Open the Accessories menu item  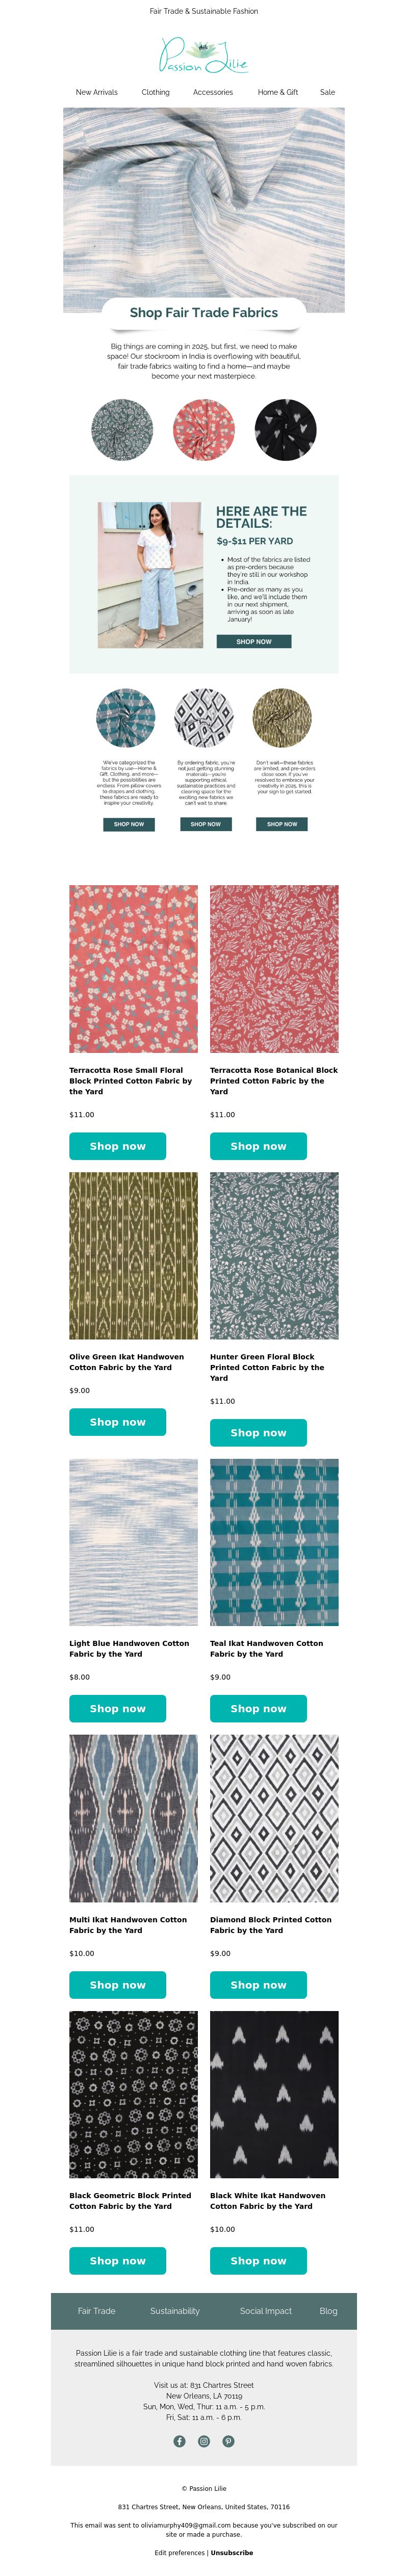(x=213, y=92)
